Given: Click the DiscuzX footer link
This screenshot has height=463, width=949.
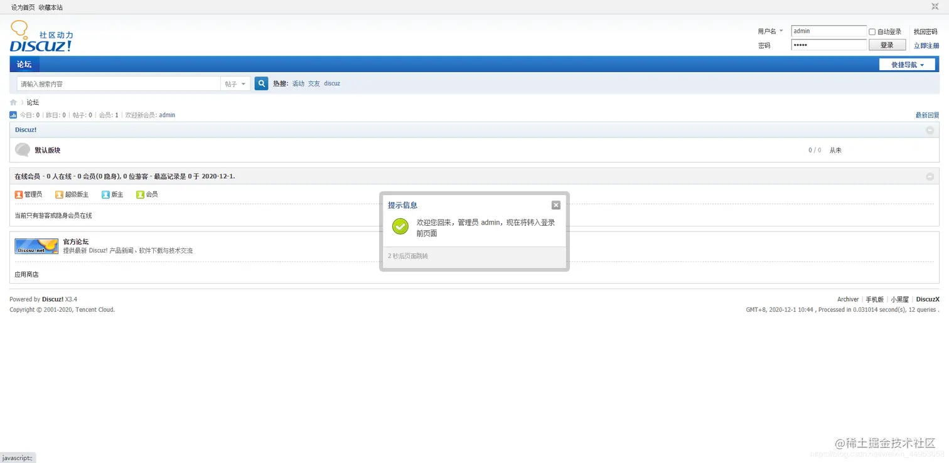Looking at the screenshot, I should pyautogui.click(x=928, y=299).
